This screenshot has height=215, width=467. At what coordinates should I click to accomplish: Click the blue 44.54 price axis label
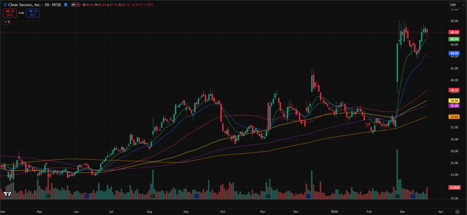click(x=454, y=53)
